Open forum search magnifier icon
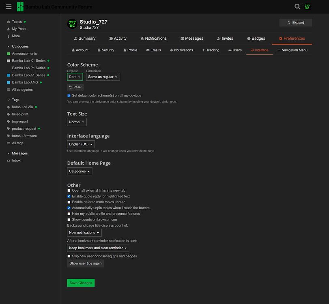This screenshot has width=329, height=304. coord(297,7)
